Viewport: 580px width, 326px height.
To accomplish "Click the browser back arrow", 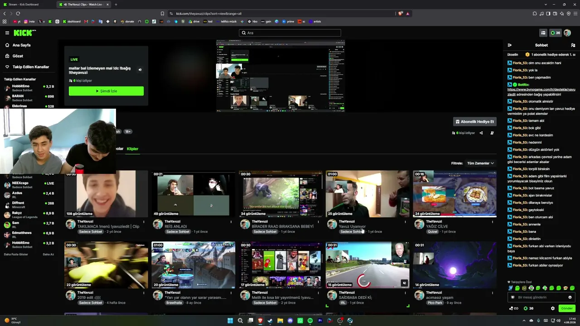I will (5, 14).
